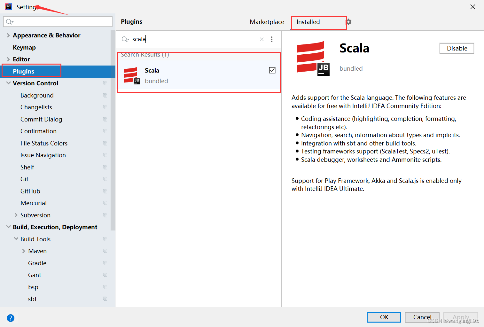Image resolution: width=484 pixels, height=327 pixels.
Task: Click the IntelliJ icon in title bar
Action: 9,7
